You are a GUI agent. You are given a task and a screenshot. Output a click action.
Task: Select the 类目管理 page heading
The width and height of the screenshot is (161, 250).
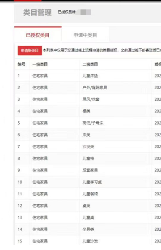coord(38,12)
